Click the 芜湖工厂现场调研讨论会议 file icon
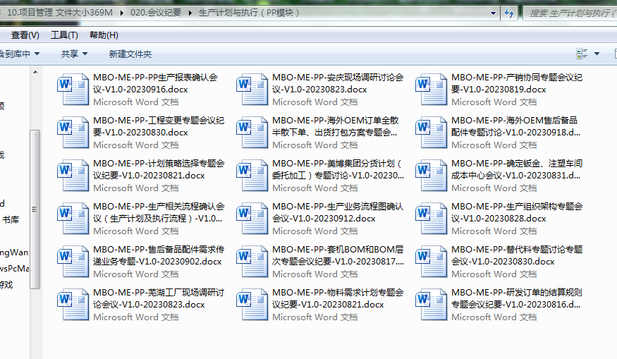Image resolution: width=617 pixels, height=359 pixels. pos(73,305)
